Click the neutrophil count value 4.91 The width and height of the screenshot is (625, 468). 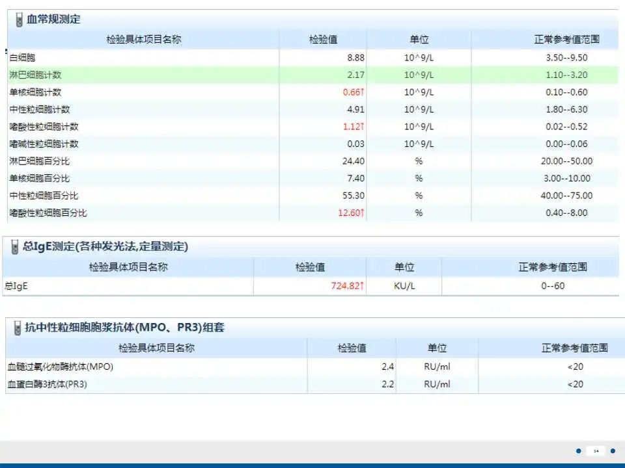tap(355, 109)
